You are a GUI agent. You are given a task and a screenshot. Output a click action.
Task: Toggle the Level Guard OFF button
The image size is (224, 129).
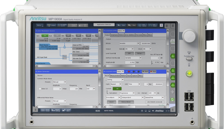[129, 53]
